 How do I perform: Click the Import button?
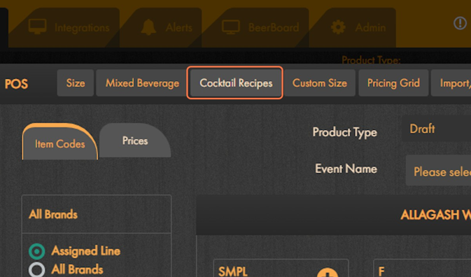(451, 83)
